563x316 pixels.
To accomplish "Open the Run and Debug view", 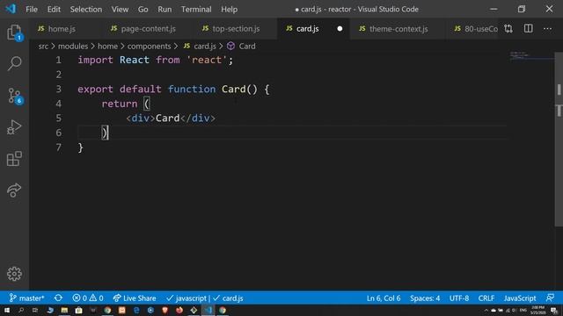I will (x=14, y=127).
